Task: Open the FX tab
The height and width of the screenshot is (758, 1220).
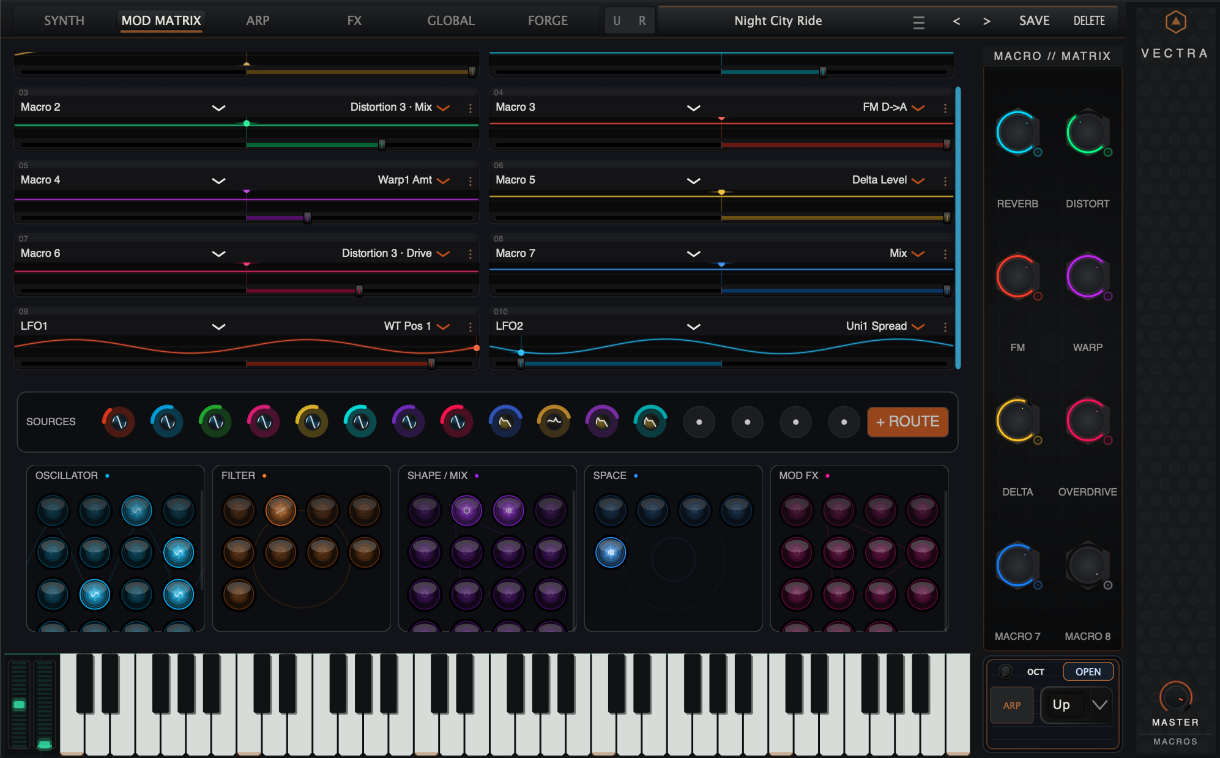Action: click(354, 21)
